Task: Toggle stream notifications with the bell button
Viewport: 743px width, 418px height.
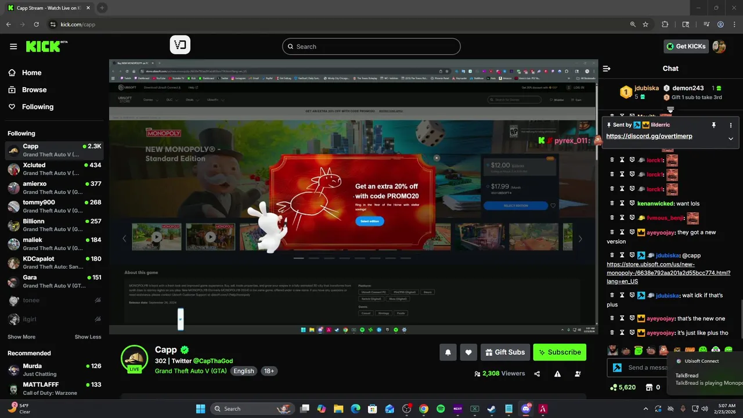Action: click(448, 352)
